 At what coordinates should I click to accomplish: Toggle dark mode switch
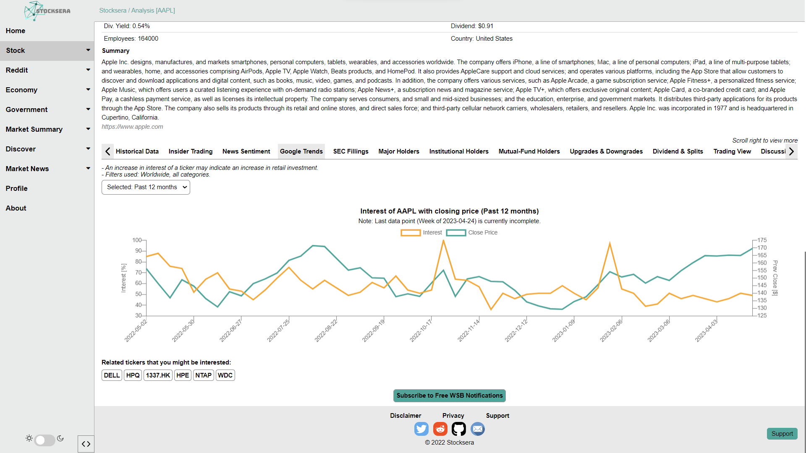click(45, 440)
